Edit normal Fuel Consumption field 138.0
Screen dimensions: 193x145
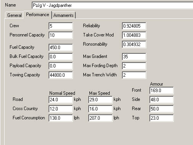pos(61,118)
